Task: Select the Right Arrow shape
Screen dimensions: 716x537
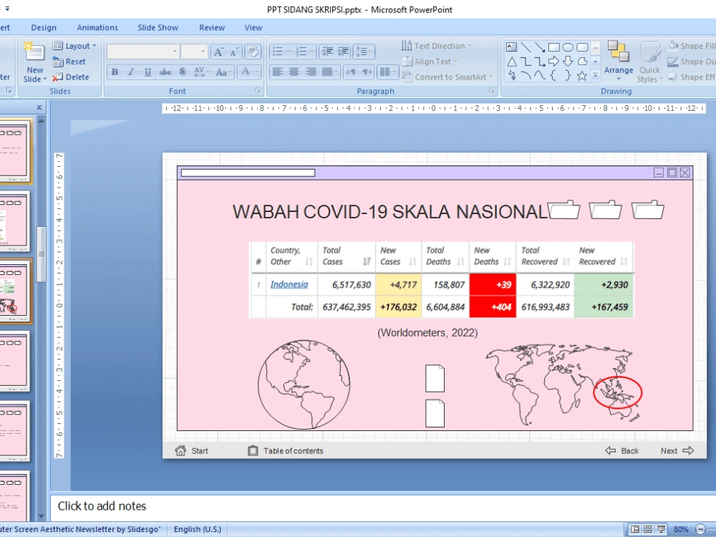Action: 554,61
